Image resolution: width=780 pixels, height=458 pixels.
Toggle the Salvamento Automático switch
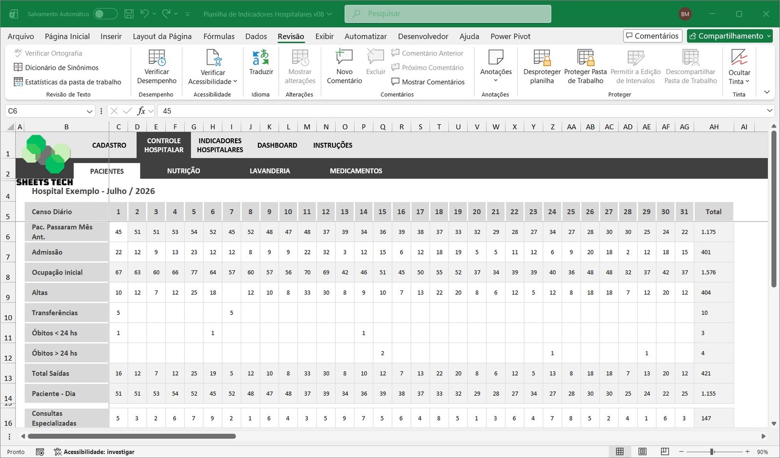105,14
